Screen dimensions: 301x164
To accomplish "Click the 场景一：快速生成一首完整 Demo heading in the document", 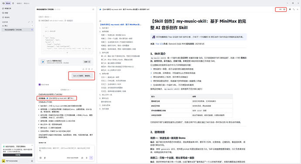I will tap(168, 138).
